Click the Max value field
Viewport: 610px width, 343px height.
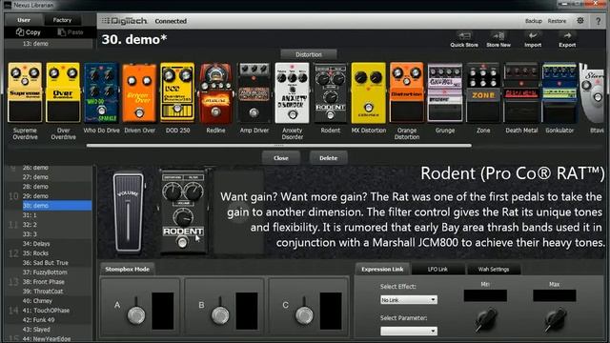[555, 295]
